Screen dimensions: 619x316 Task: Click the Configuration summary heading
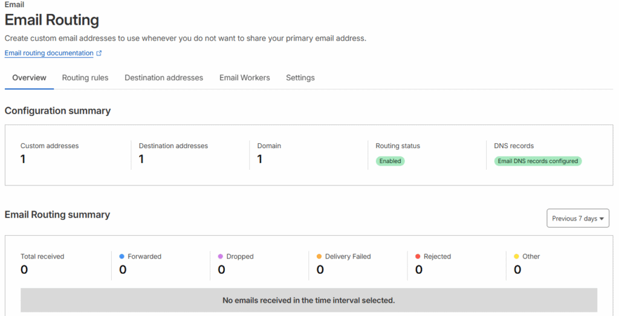click(57, 111)
